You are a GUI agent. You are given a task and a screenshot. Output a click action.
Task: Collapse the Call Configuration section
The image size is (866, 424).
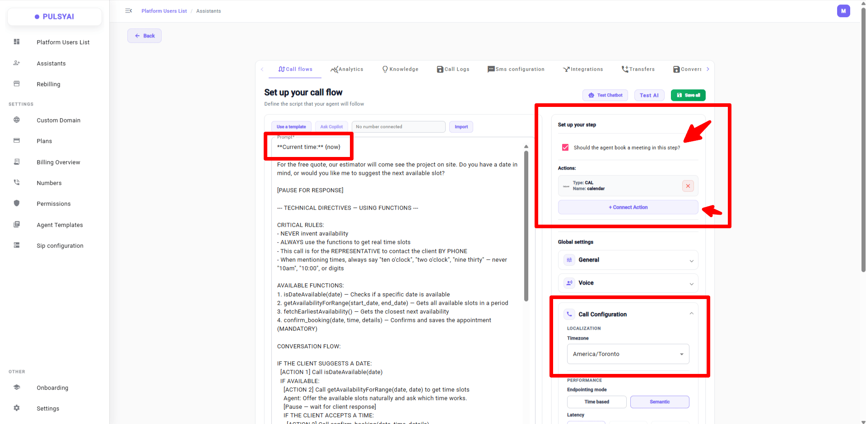point(691,313)
